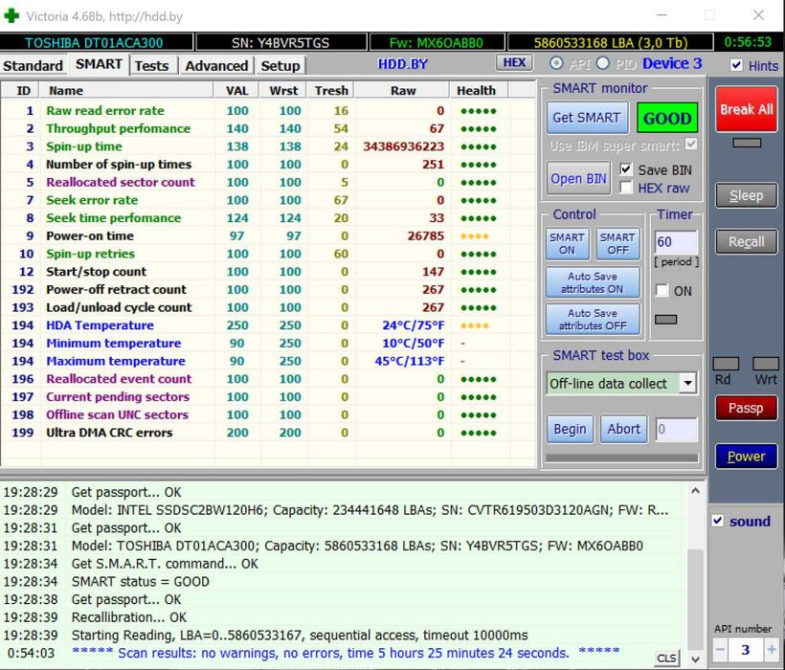Click the ID column header
The width and height of the screenshot is (785, 670).
pyautogui.click(x=23, y=91)
